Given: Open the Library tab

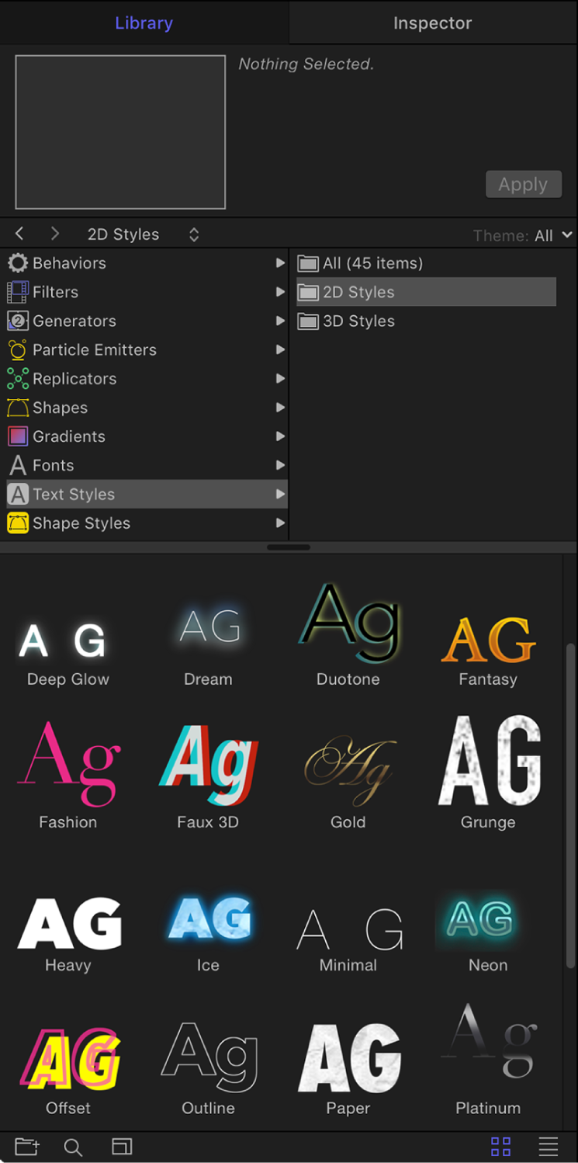Looking at the screenshot, I should [x=144, y=23].
